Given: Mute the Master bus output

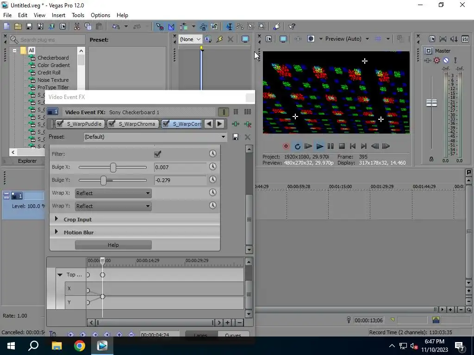Looking at the screenshot, I should coord(446,60).
